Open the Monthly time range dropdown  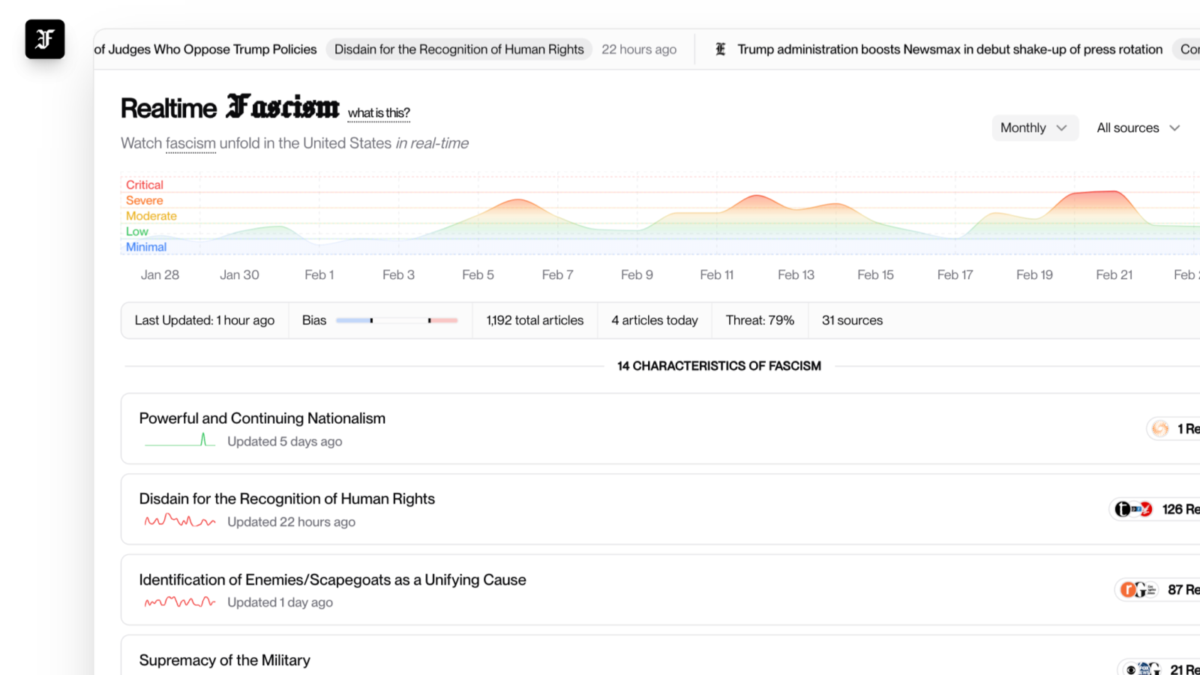tap(1035, 128)
